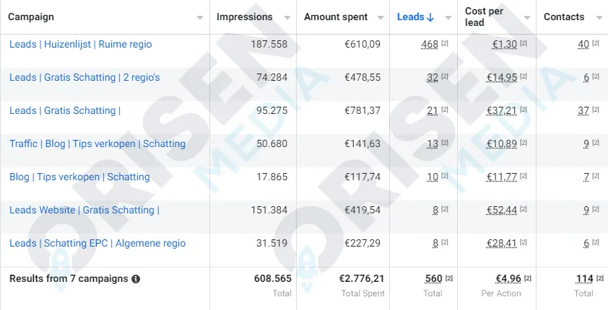Click the total leads value 560
The image size is (608, 310).
433,279
